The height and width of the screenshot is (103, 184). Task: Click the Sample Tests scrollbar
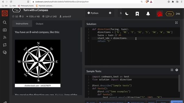(179, 83)
